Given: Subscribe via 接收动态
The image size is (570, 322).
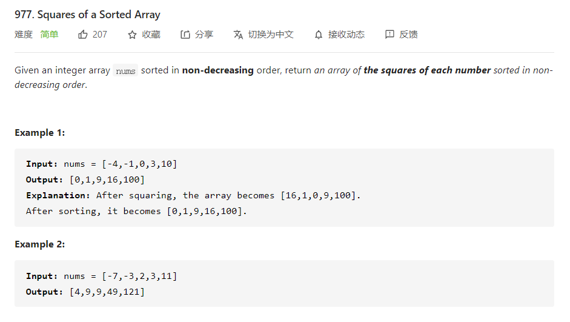Looking at the screenshot, I should point(346,35).
